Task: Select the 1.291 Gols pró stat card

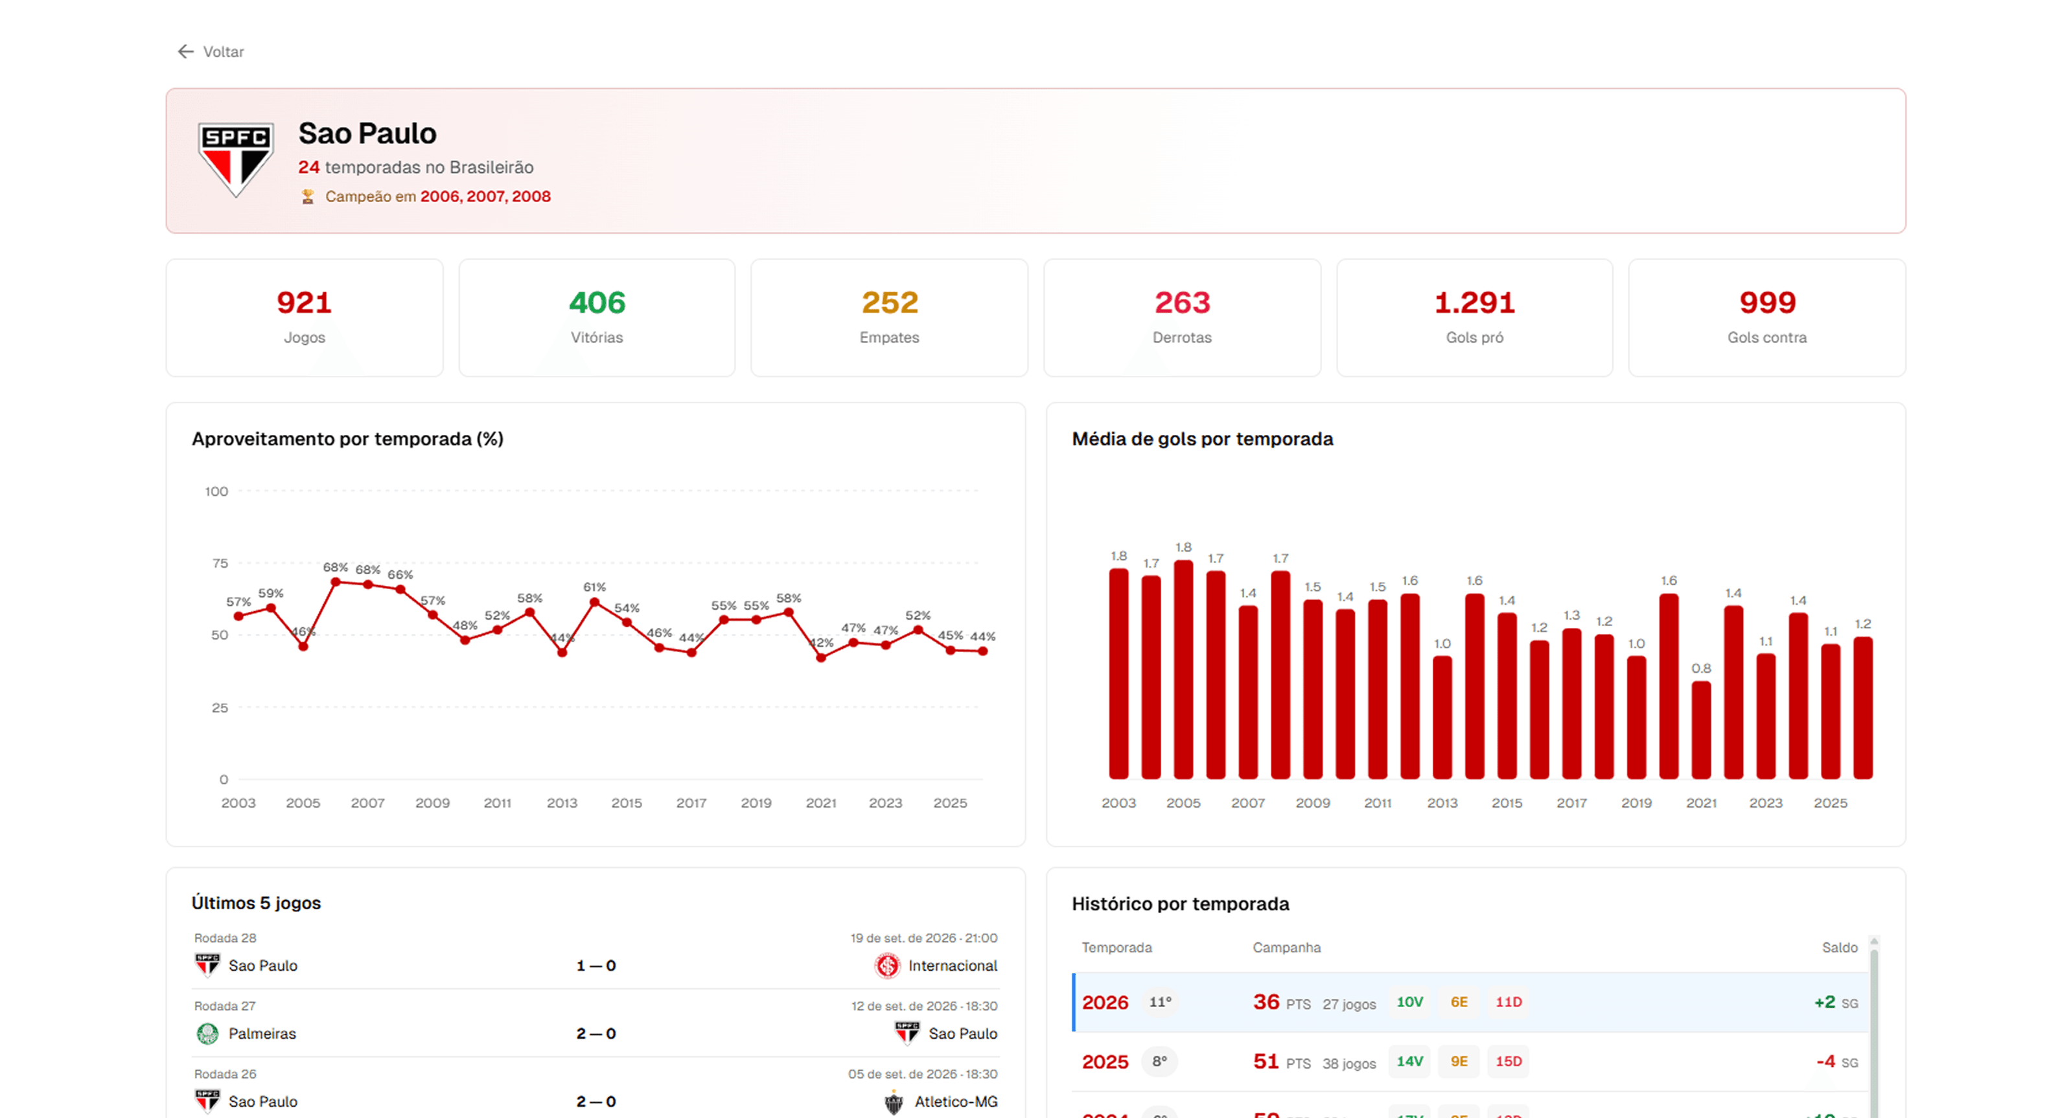Action: [x=1474, y=318]
